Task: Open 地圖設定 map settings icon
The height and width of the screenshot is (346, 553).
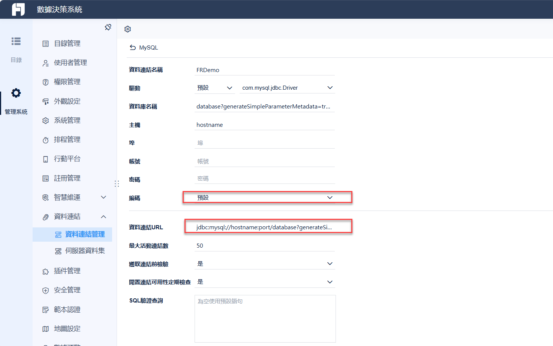Action: point(45,328)
